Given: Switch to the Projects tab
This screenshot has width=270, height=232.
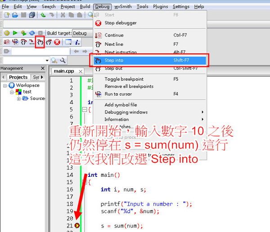Looking at the screenshot, I should [x=18, y=77].
